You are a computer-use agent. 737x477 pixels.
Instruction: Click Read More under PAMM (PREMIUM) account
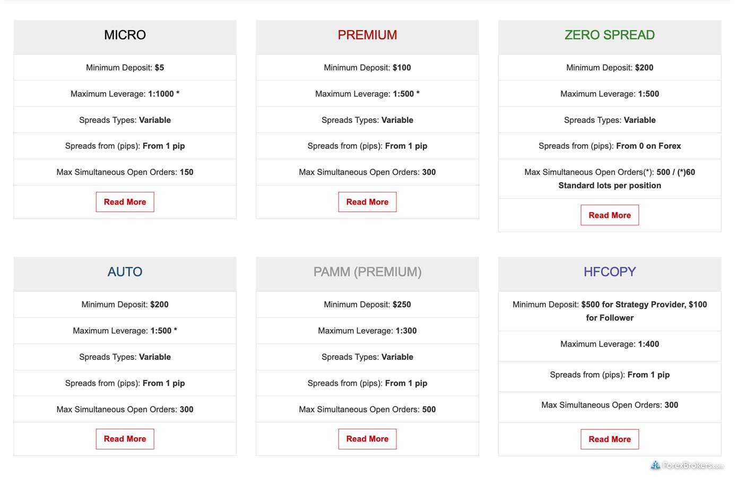[367, 439]
